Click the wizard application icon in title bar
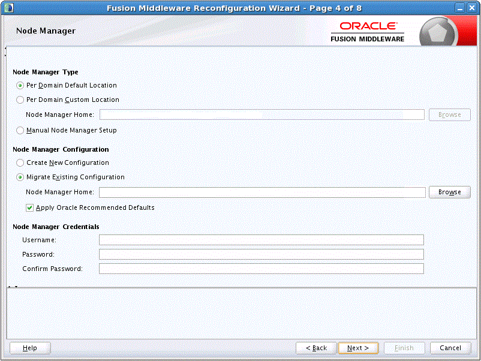Viewport: 481px width, 361px height. click(x=8, y=8)
